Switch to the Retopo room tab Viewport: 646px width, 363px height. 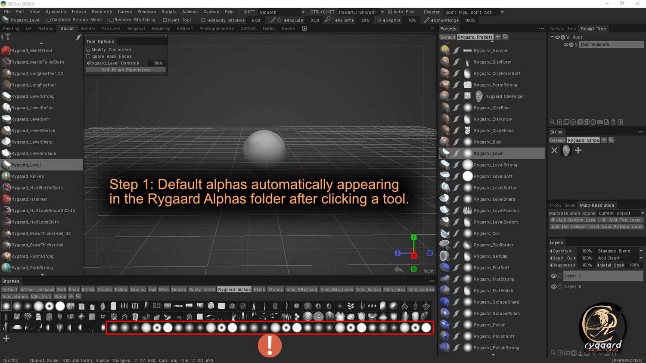46,28
